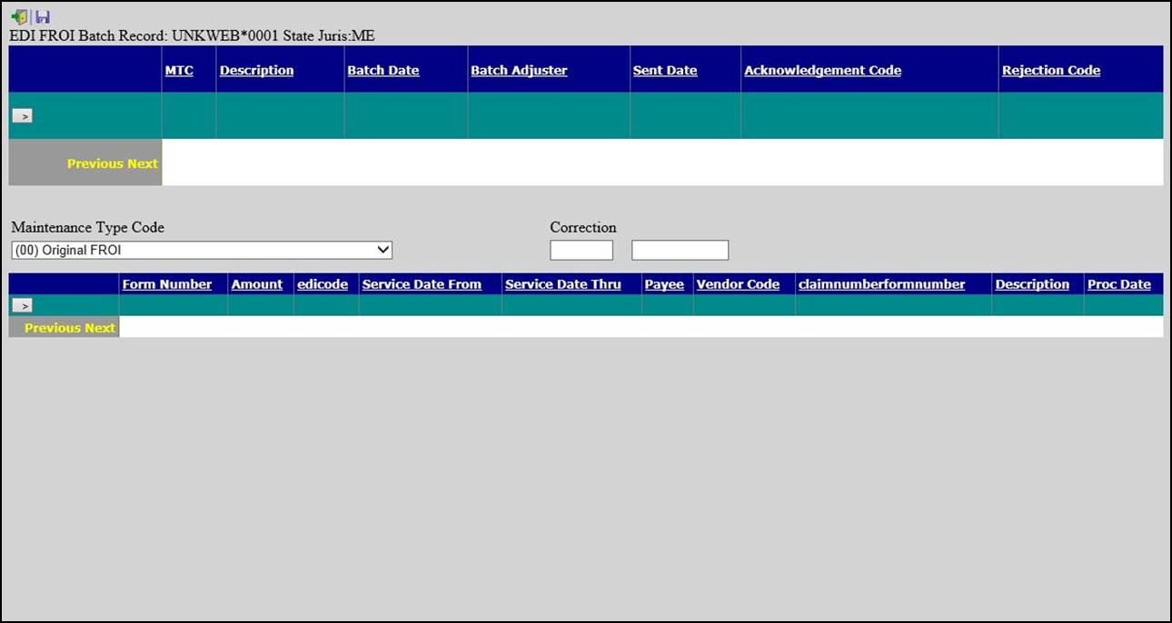Open the Maintenance Type Code dropdown
Screen dimensions: 1172x623
pyautogui.click(x=202, y=250)
